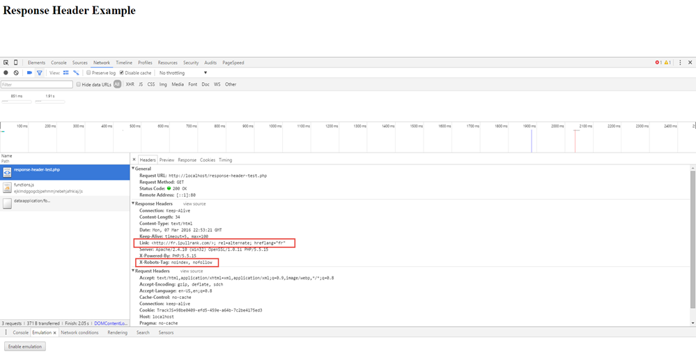Enable the Preserve log checkbox
Viewport: 696px width, 363px height.
click(x=88, y=72)
